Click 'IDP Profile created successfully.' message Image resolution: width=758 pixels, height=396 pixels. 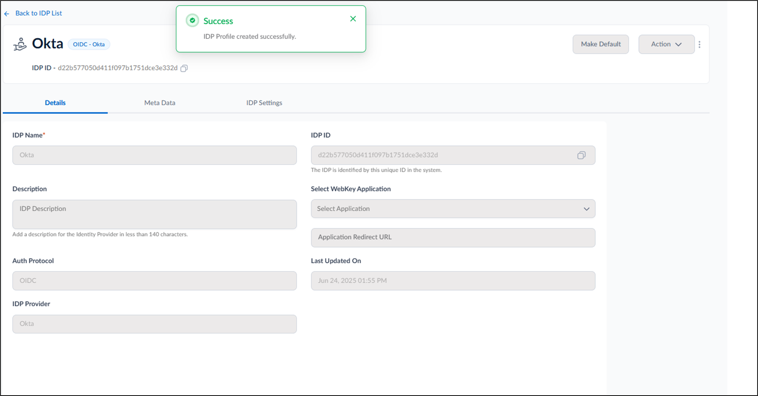pyautogui.click(x=250, y=37)
